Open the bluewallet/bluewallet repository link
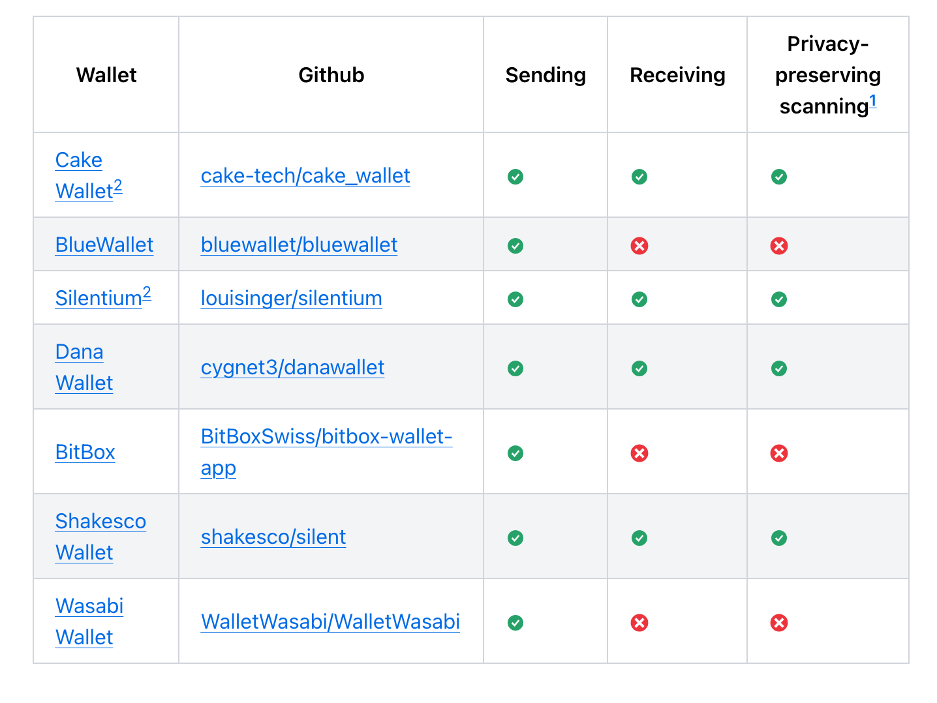 (299, 245)
